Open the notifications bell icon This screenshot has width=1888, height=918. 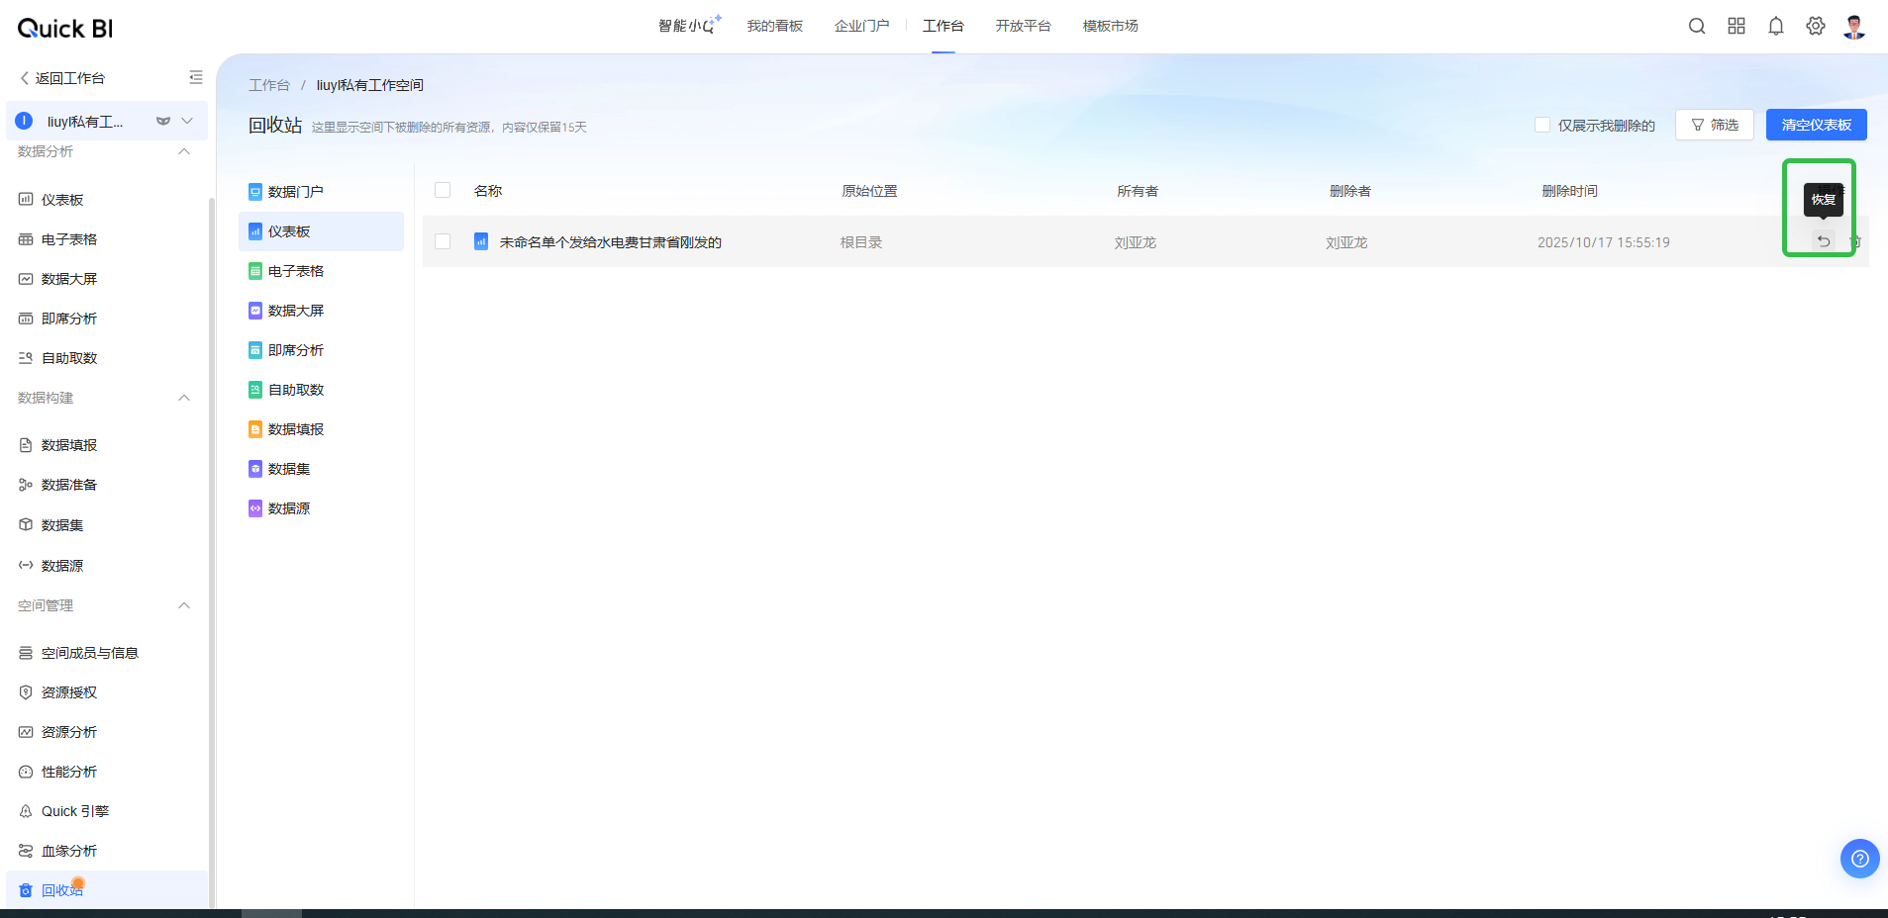pyautogui.click(x=1776, y=27)
